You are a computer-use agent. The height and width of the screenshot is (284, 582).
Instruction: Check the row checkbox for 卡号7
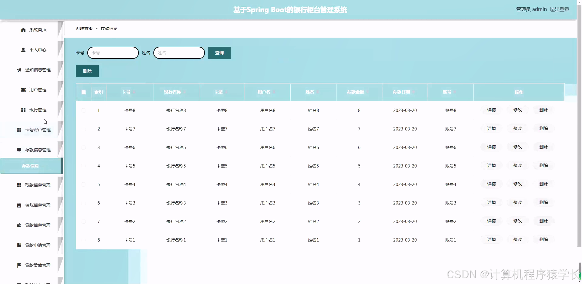[84, 129]
